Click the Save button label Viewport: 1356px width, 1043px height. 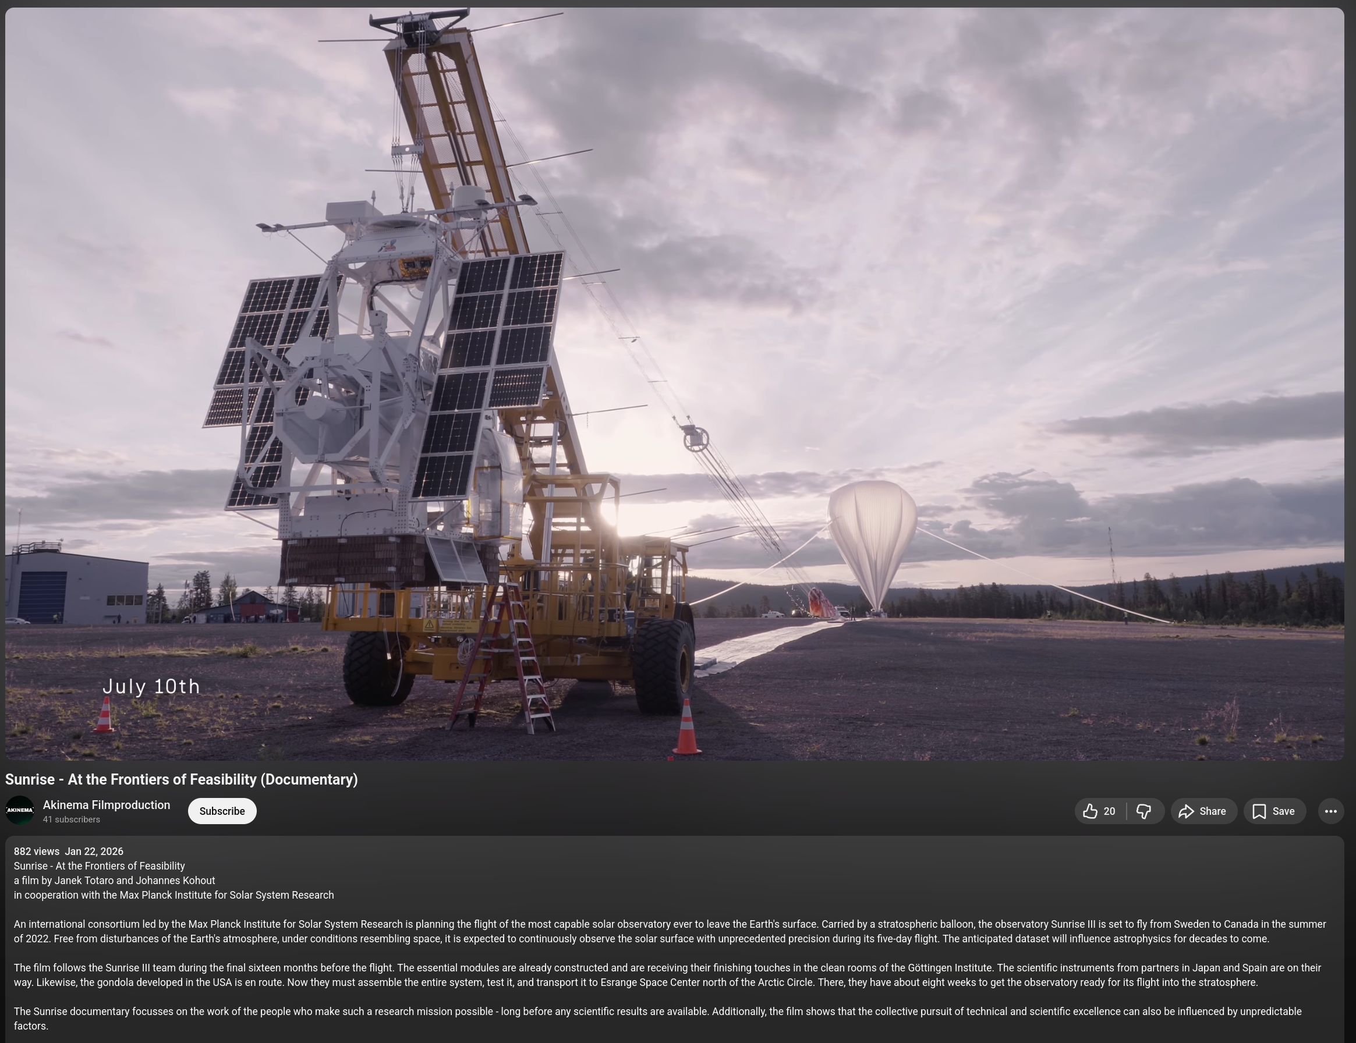tap(1283, 811)
